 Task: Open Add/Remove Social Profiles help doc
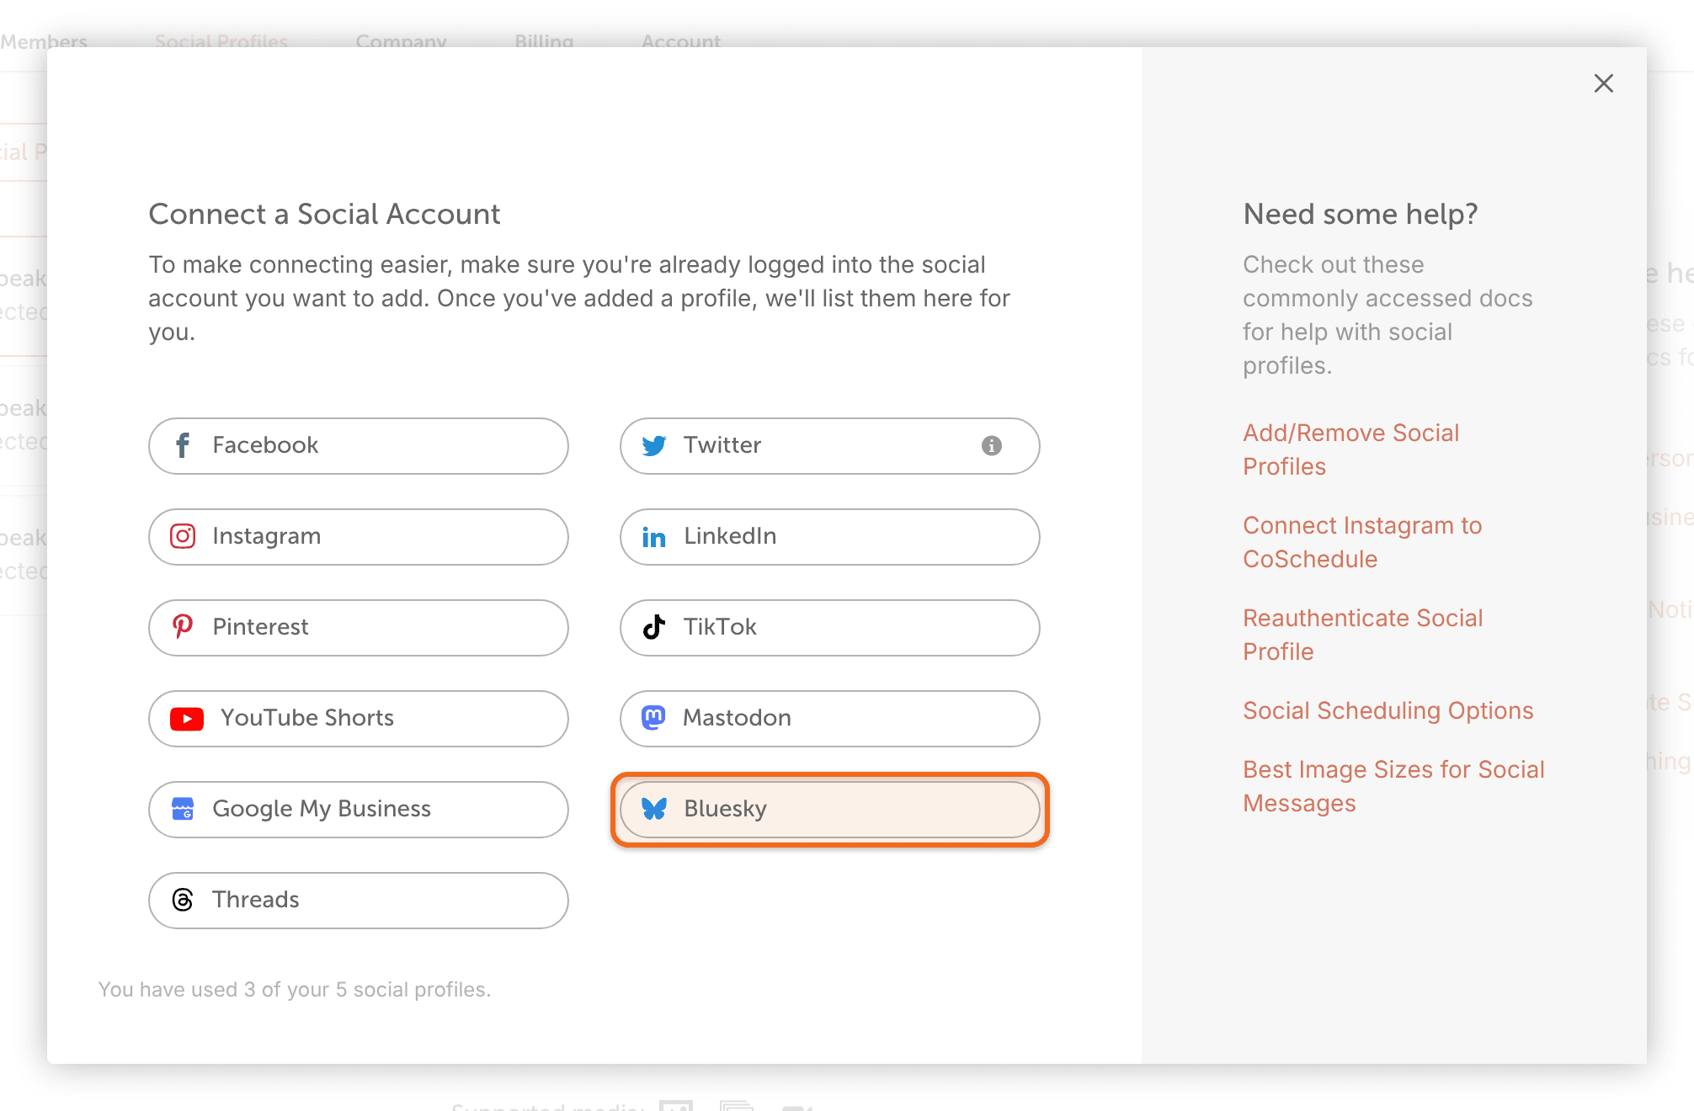[x=1351, y=449]
